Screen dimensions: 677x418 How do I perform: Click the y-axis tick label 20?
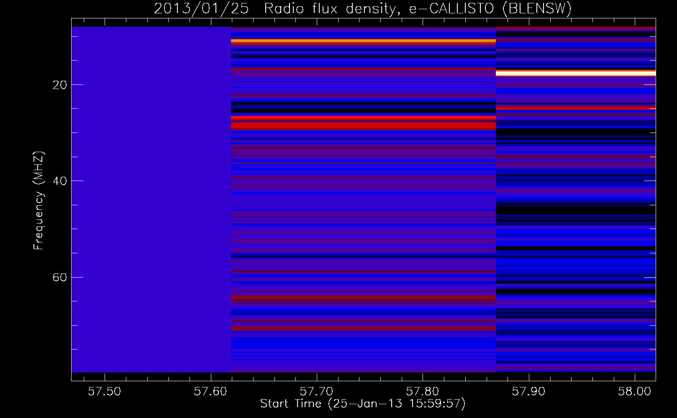point(60,85)
